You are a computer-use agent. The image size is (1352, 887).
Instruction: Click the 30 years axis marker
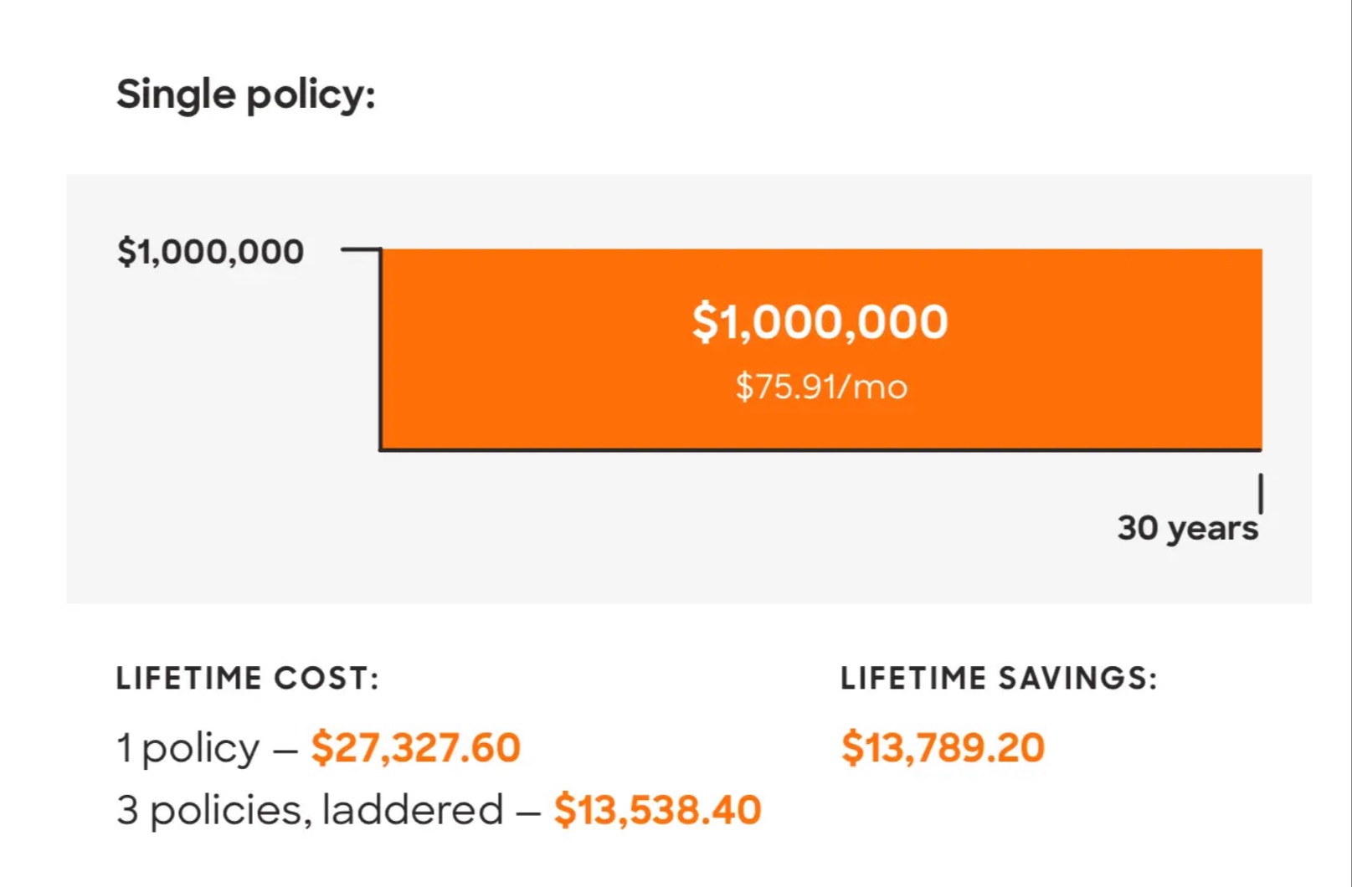click(x=1187, y=528)
